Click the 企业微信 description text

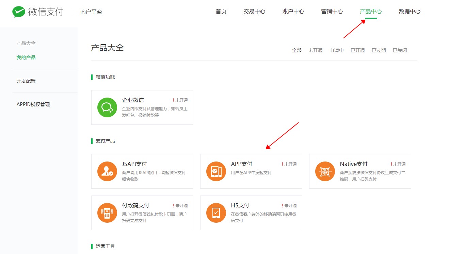point(155,112)
